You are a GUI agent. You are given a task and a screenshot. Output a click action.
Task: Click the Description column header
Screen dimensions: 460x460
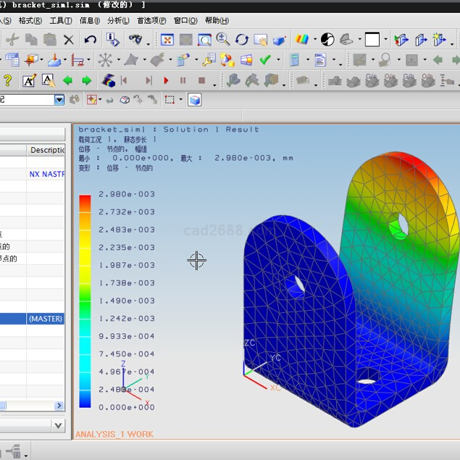click(x=46, y=150)
